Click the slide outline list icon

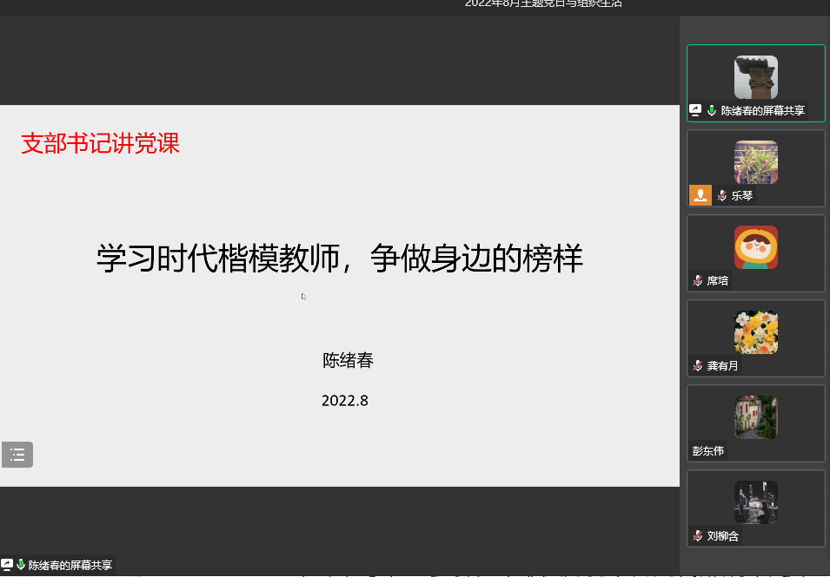[x=17, y=455]
